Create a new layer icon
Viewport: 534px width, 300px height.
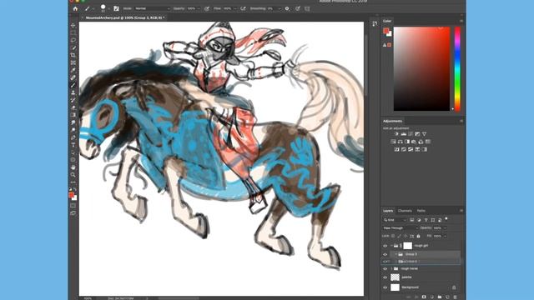447,297
